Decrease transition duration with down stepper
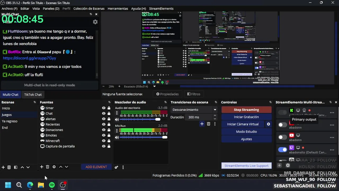This screenshot has width=339, height=191. [x=215, y=119]
